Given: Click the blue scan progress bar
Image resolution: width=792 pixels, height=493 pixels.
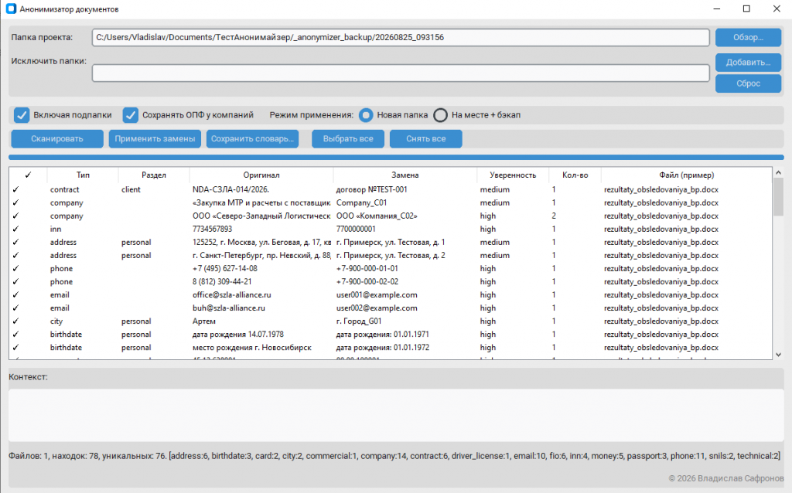Looking at the screenshot, I should tap(396, 158).
